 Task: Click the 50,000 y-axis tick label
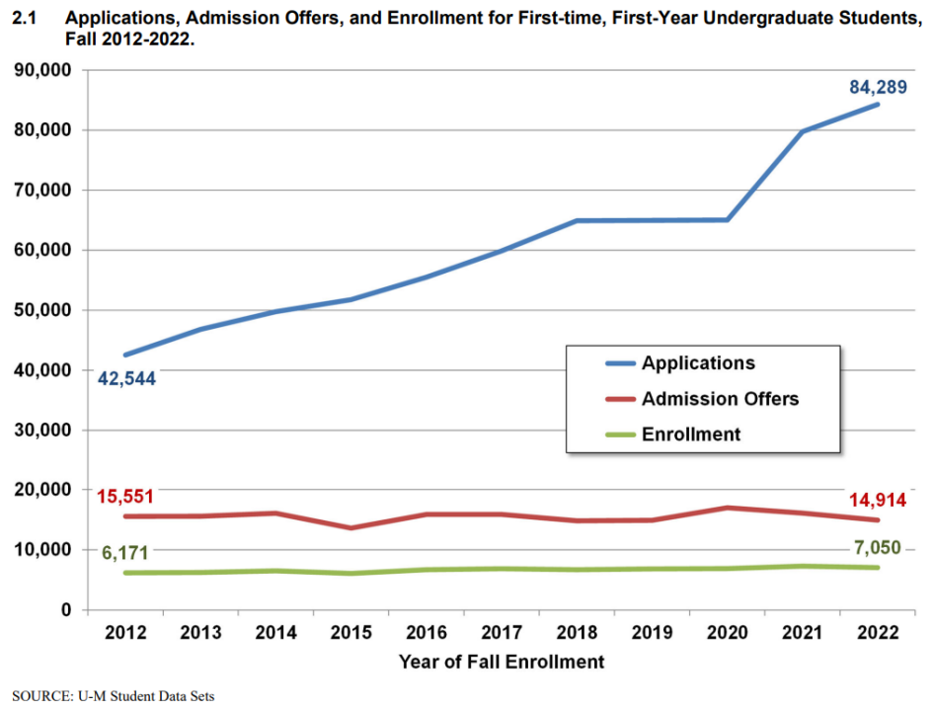(42, 310)
